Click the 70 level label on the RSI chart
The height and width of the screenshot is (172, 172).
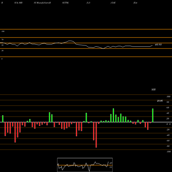pyautogui.click(x=2, y=40)
